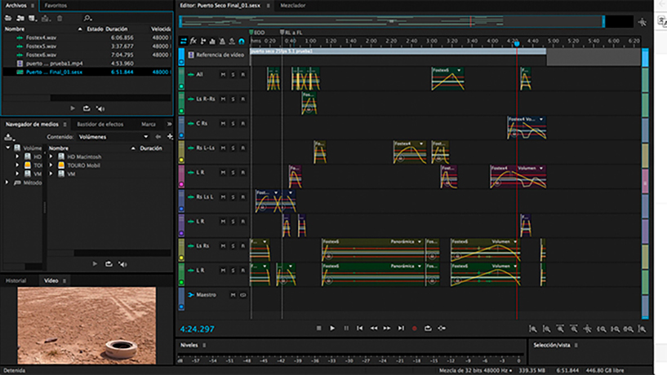
Task: Click the trash icon in Archivos panel
Action: pyautogui.click(x=60, y=18)
